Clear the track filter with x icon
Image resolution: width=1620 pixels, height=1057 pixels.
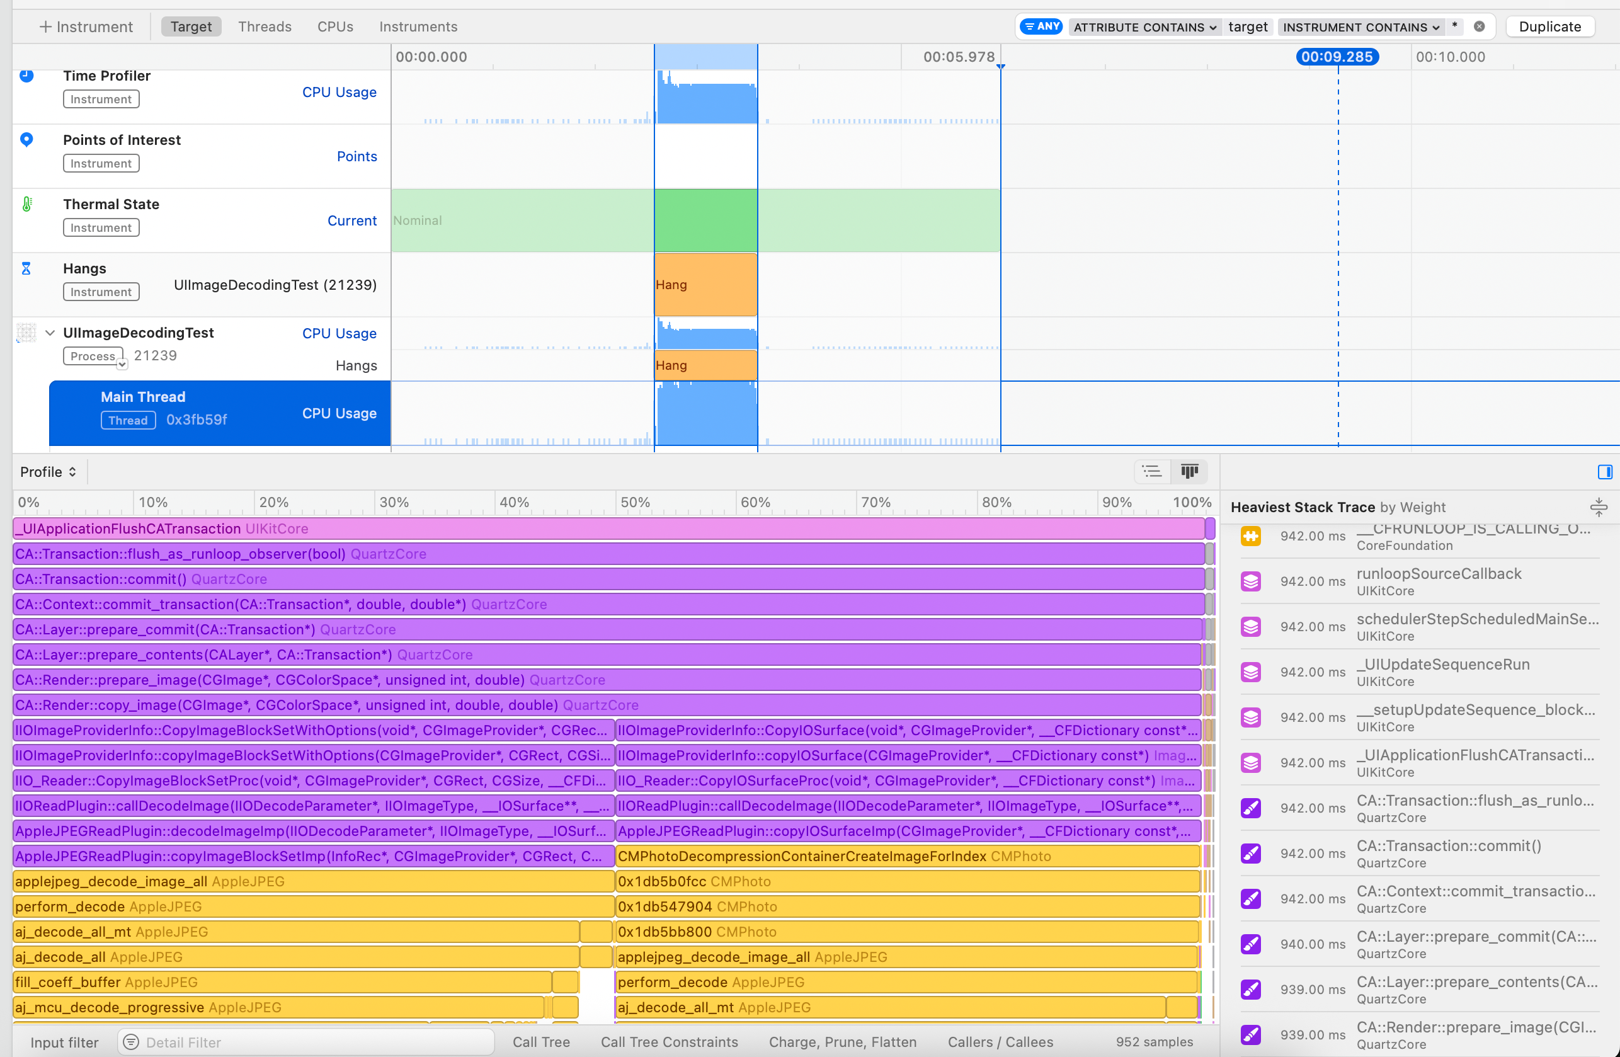click(x=1479, y=26)
